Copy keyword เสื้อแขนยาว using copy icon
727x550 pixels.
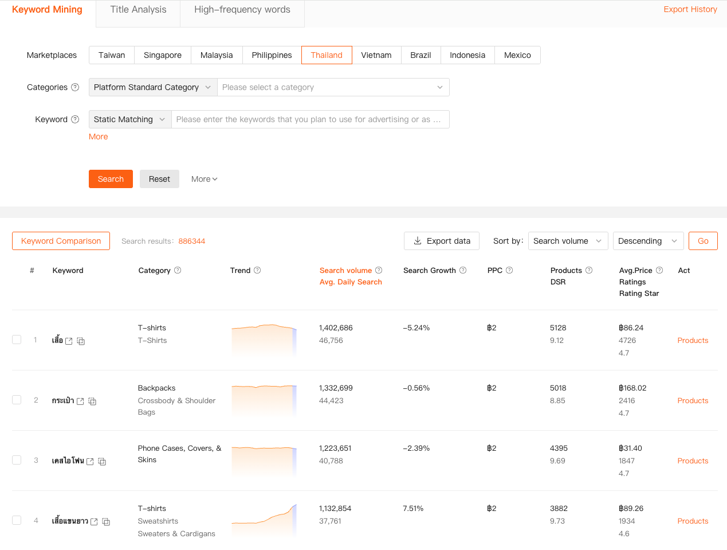pos(106,522)
